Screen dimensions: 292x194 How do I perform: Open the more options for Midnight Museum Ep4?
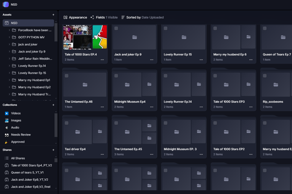152,107
